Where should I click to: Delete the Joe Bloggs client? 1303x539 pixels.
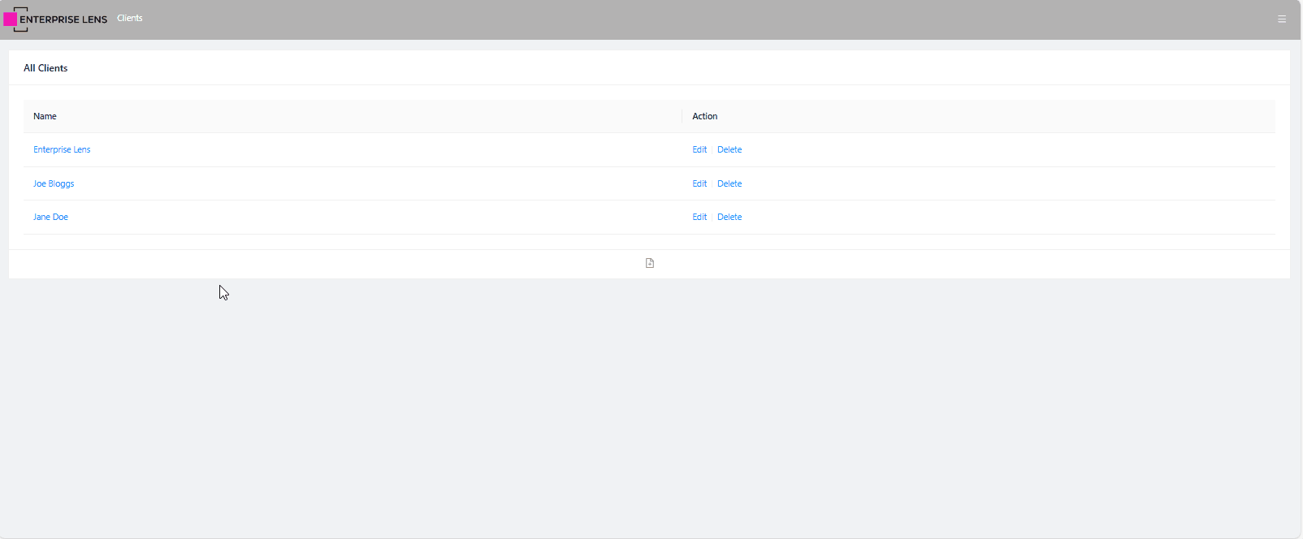click(x=729, y=184)
